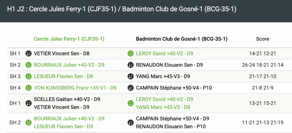Click the green smiley beside LEROY David in SH 1
292x133 pixels.
pyautogui.click(x=130, y=53)
